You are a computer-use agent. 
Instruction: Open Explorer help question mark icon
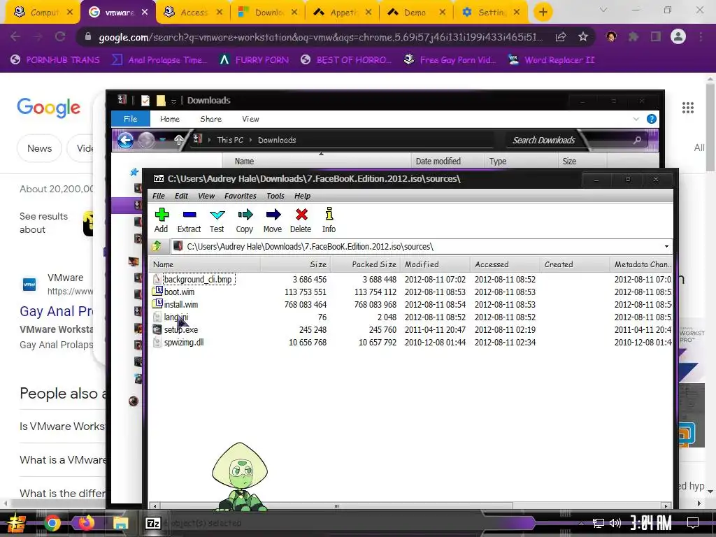(652, 119)
